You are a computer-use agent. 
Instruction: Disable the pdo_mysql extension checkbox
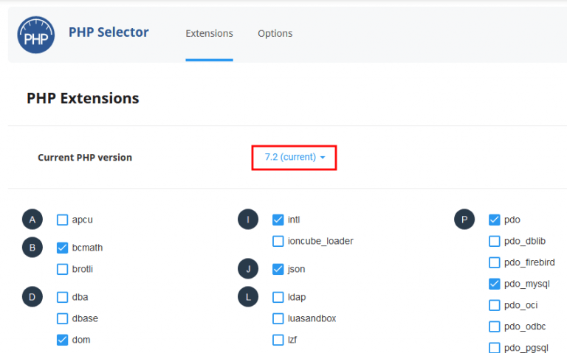495,284
